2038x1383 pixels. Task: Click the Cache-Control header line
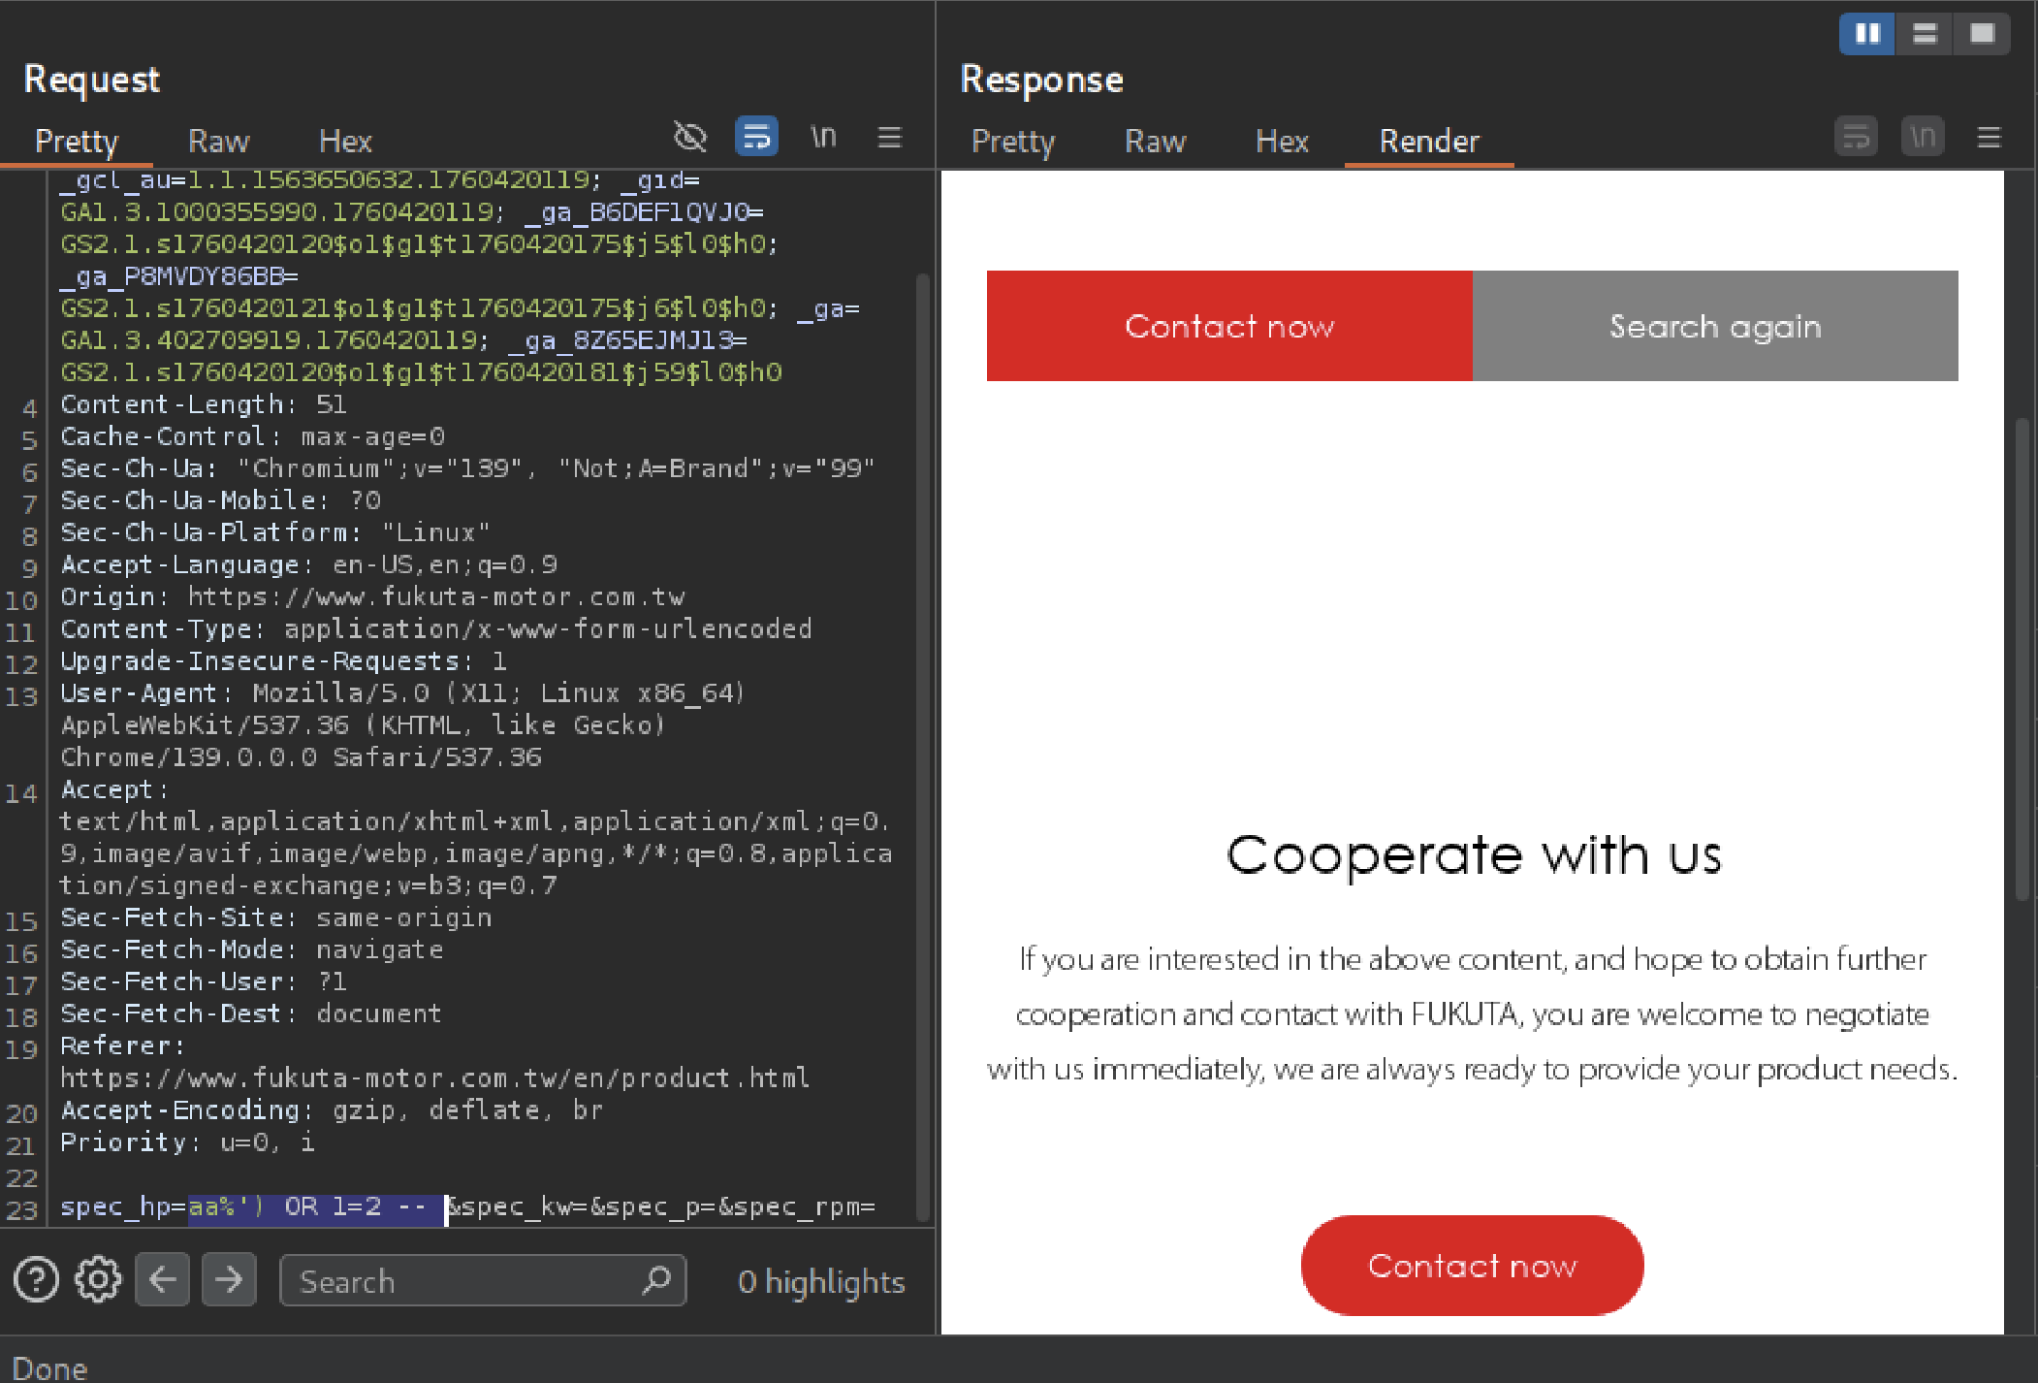pos(253,436)
